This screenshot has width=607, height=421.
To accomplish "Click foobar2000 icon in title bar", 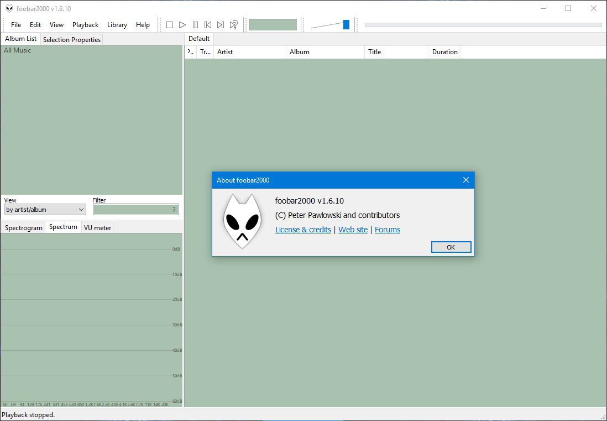I will click(x=9, y=8).
